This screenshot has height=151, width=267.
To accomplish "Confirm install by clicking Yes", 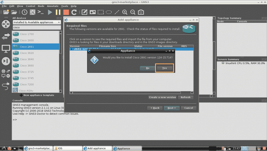I will click(164, 68).
